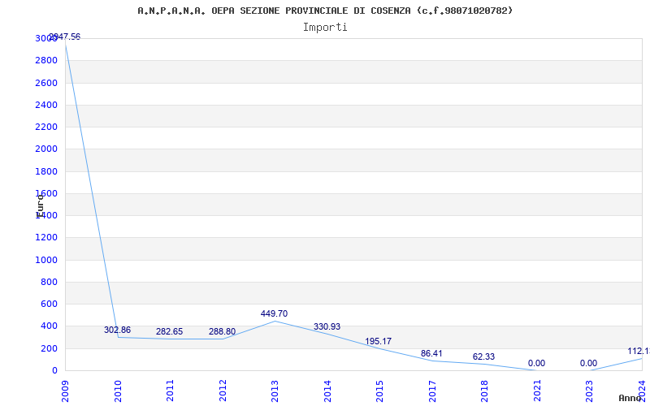Select the 288.80 data label
Screen dimensions: 650x406
pos(222,331)
